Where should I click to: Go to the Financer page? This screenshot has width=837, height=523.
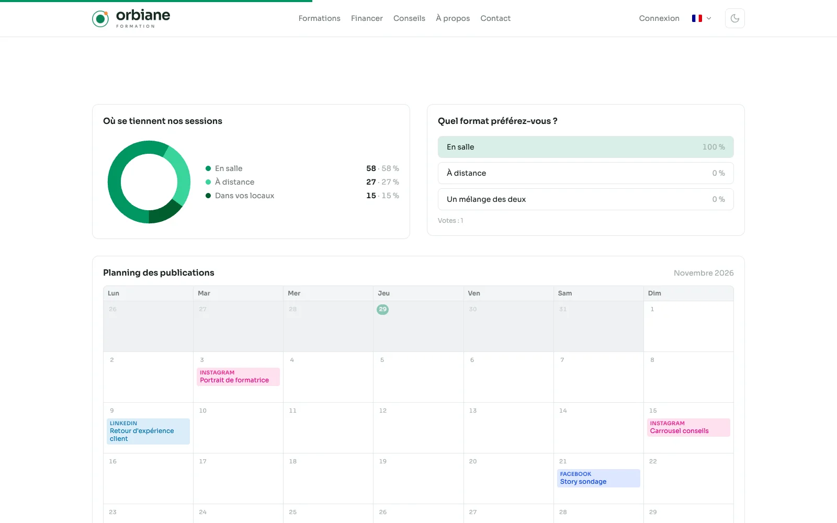click(x=367, y=18)
